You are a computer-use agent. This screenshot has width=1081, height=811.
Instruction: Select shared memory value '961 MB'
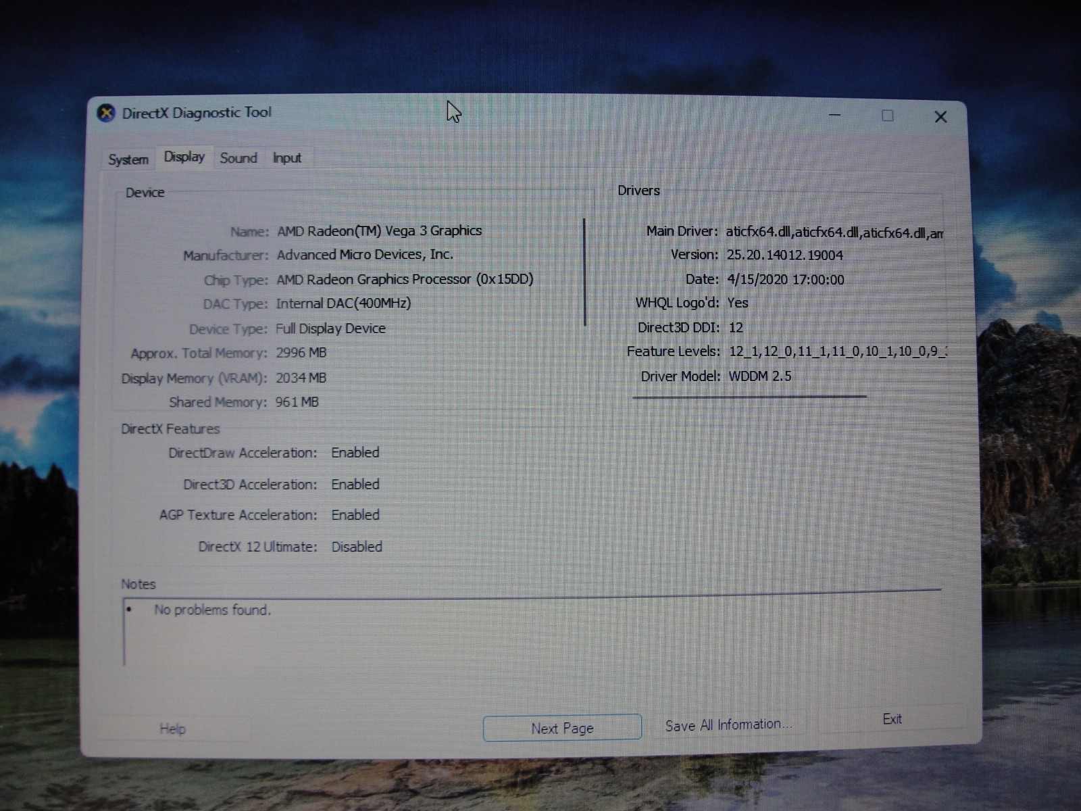tap(297, 402)
